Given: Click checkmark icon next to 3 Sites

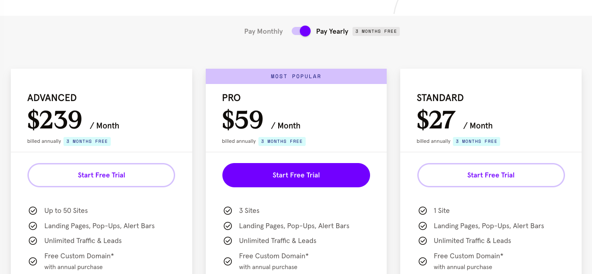Looking at the screenshot, I should pyautogui.click(x=228, y=211).
